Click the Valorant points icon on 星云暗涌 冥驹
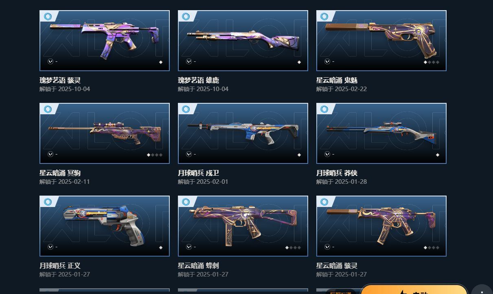The image size is (493, 294). coord(50,154)
